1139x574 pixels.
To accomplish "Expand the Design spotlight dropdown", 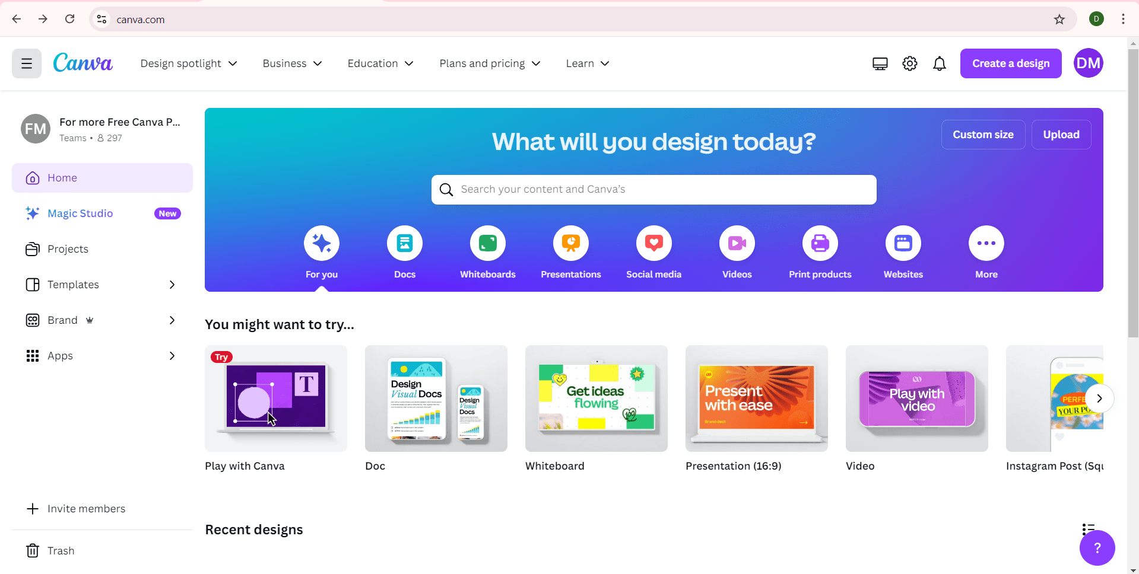I will [188, 63].
